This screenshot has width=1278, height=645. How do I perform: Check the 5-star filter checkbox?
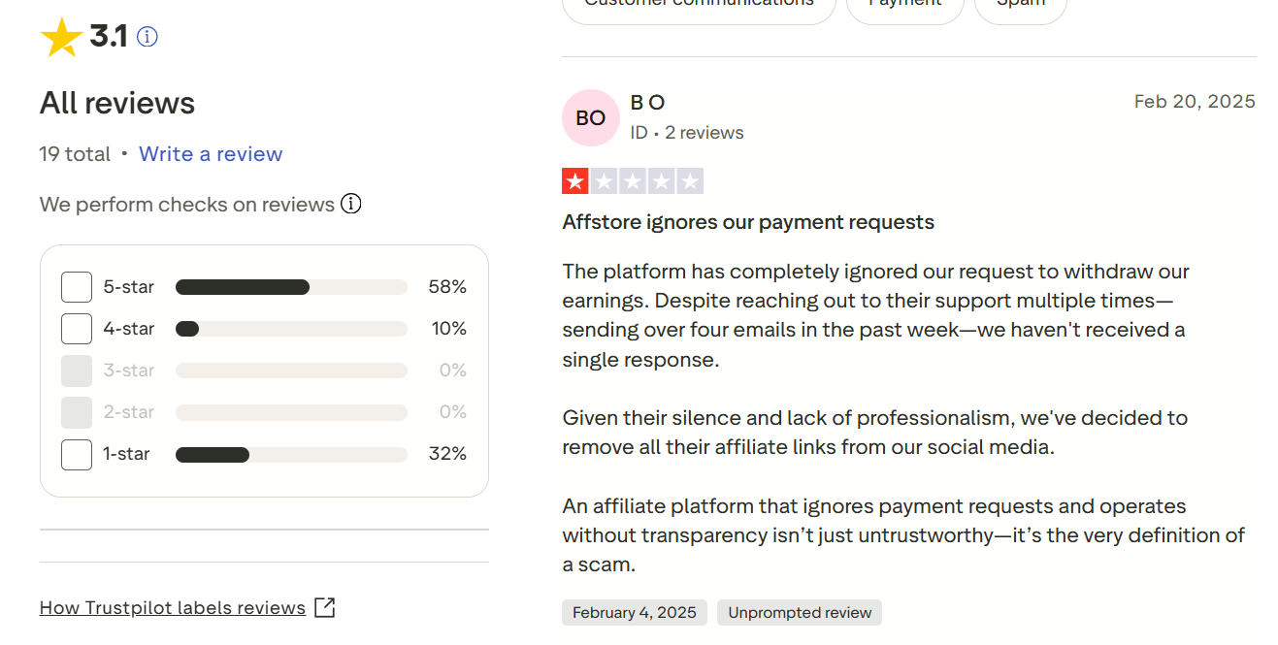[x=77, y=287]
